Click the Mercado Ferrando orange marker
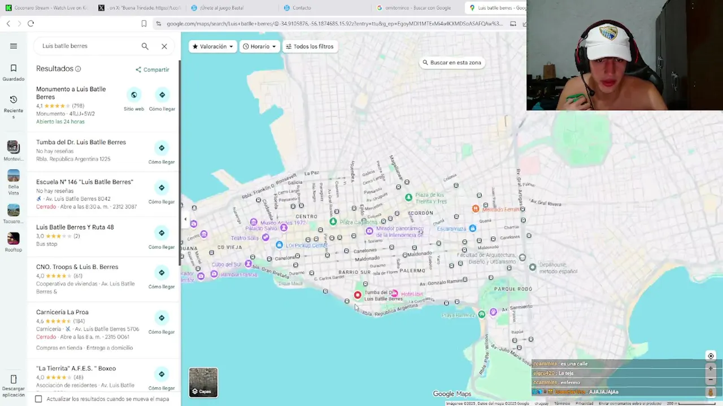 476,209
